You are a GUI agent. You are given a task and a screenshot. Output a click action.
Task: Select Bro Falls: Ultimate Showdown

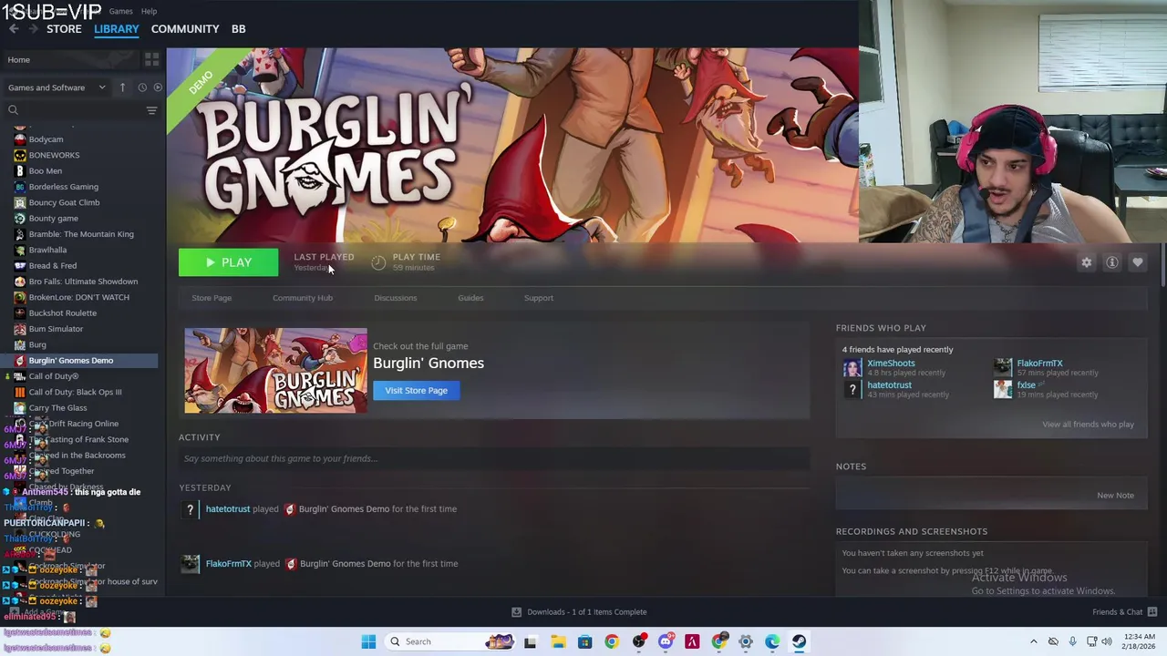coord(83,282)
